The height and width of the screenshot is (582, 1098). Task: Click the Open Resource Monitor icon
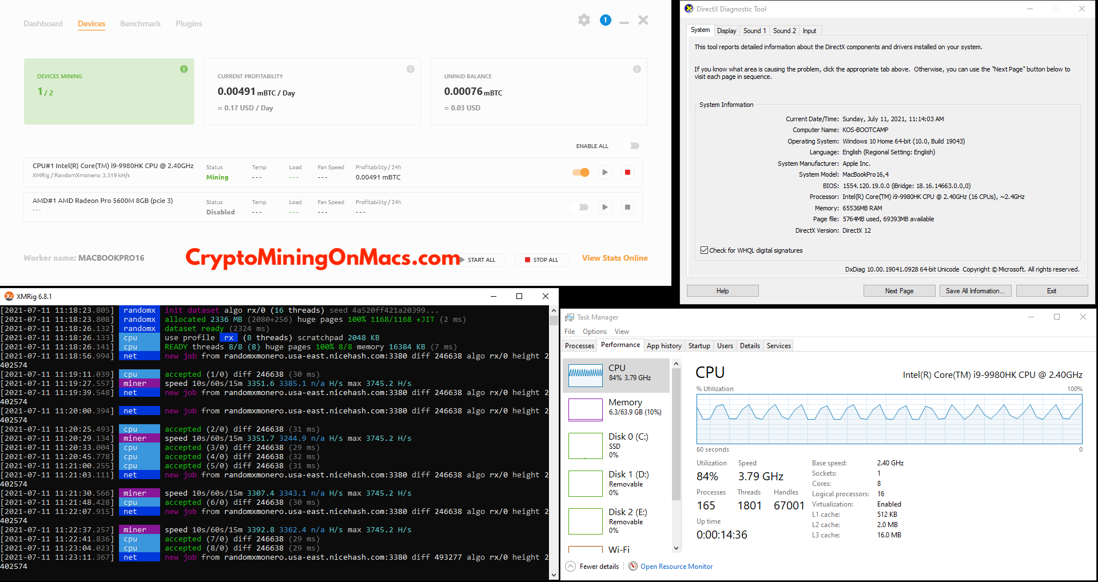click(633, 566)
